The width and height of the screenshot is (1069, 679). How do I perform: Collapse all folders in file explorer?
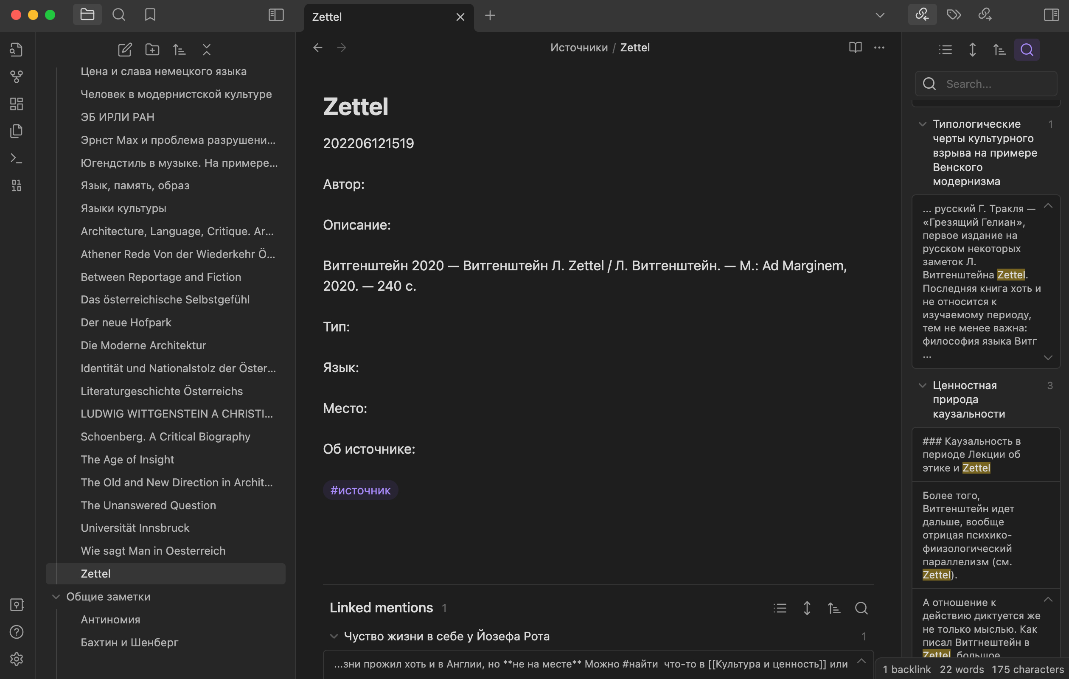click(206, 49)
